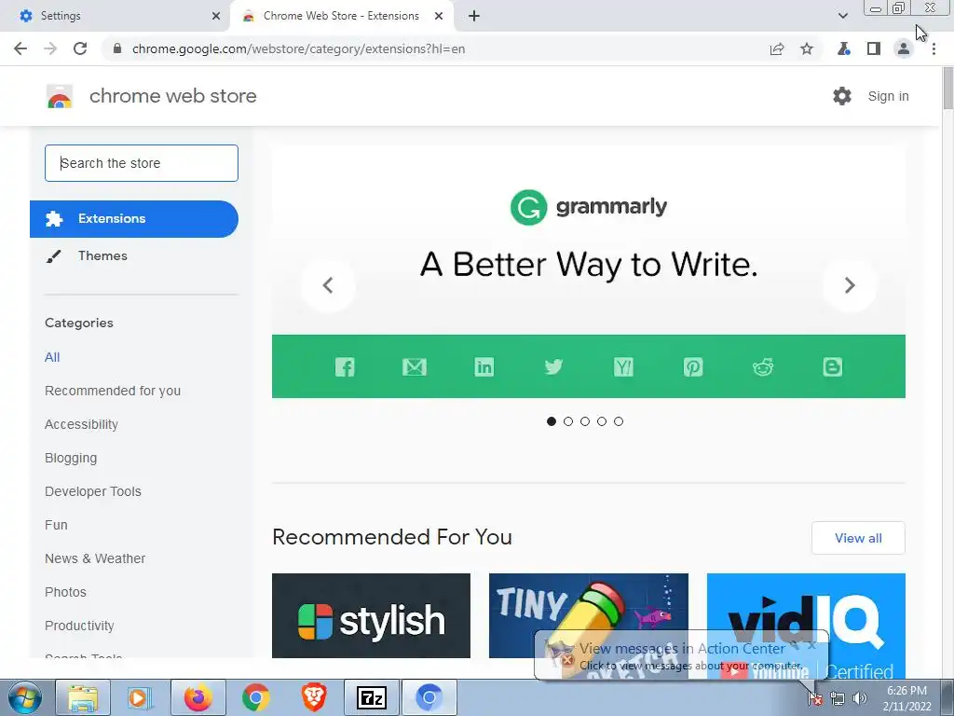
Task: Click the Gmail icon in banner
Action: coord(415,366)
